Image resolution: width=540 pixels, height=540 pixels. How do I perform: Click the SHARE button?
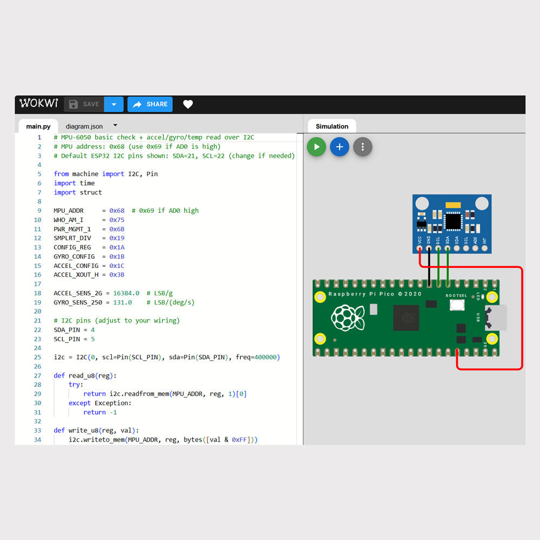150,104
